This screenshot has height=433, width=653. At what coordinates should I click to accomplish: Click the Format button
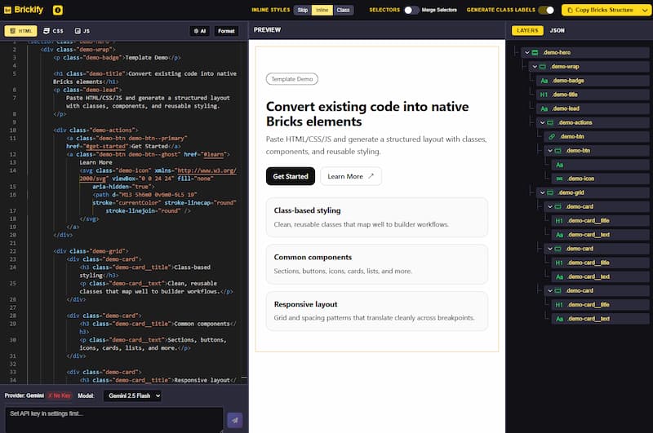(x=226, y=31)
